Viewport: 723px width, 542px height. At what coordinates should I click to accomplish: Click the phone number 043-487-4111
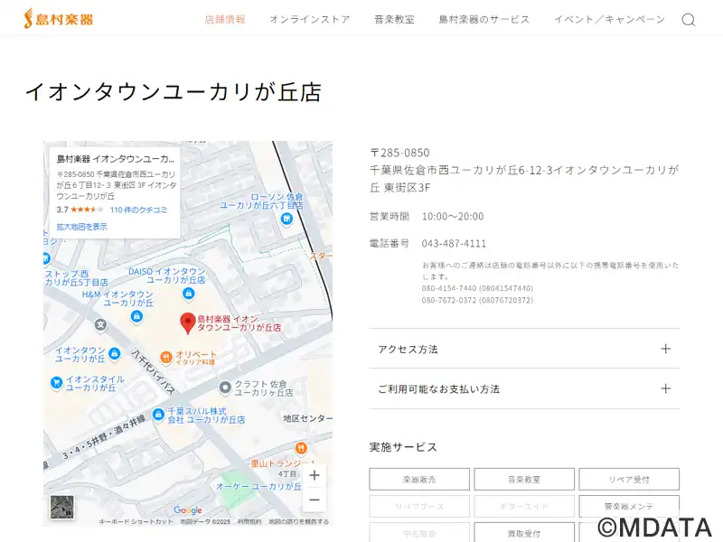coord(454,243)
